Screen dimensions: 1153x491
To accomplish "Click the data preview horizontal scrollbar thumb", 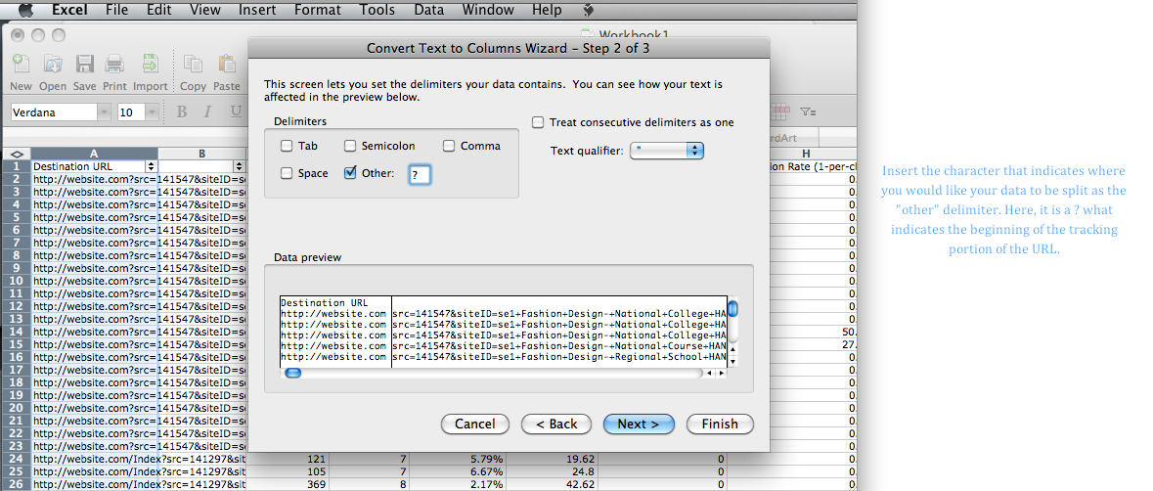I will click(292, 373).
